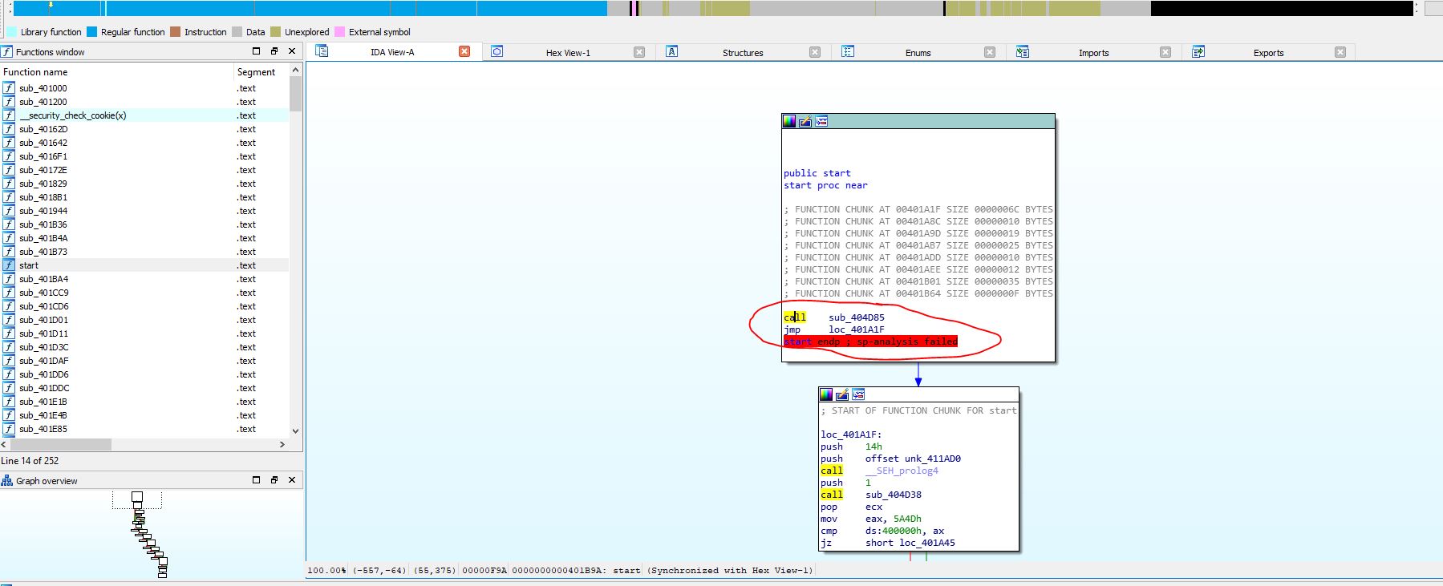Click the function icon beside sub_401CC9
Image resolution: width=1443 pixels, height=586 pixels.
click(9, 293)
